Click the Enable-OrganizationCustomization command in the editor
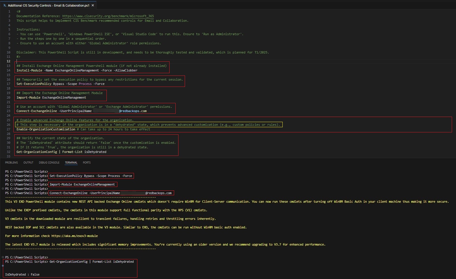This screenshot has height=279, width=456. 46,129
